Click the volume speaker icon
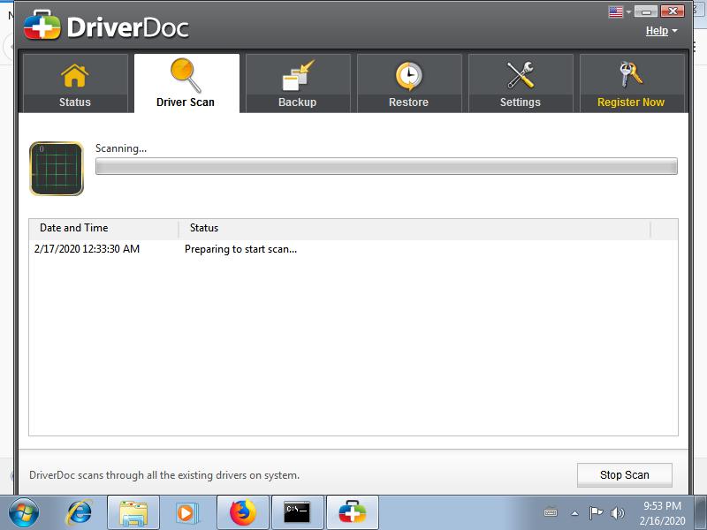 tap(617, 513)
